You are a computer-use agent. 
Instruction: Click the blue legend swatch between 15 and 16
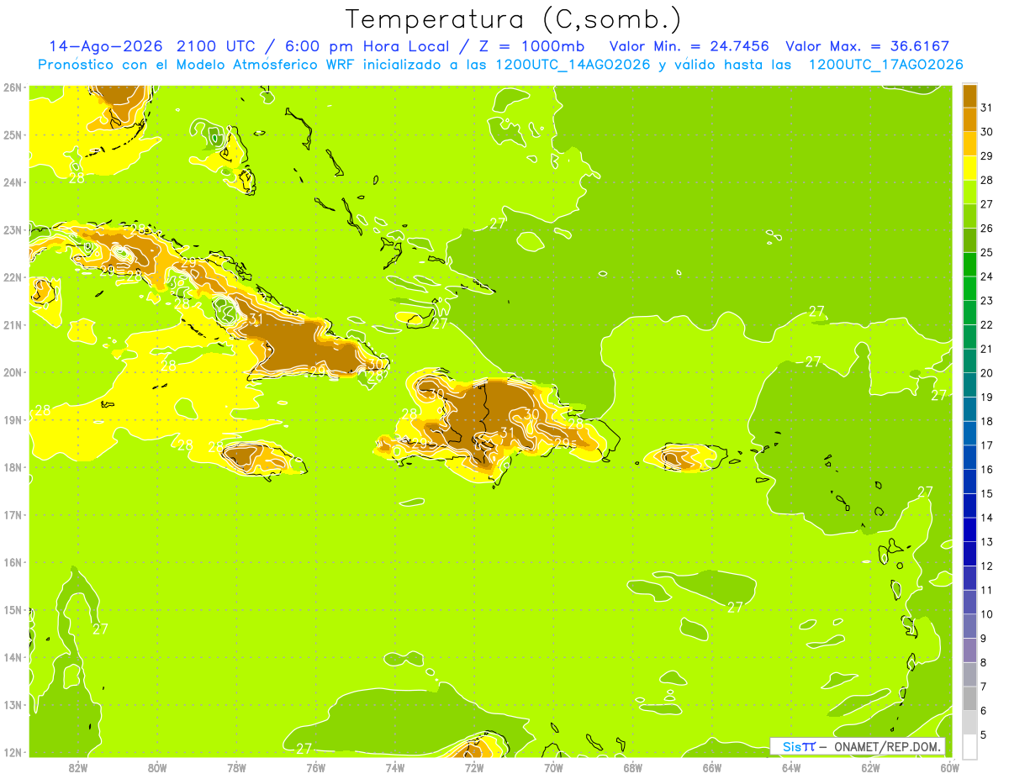point(969,482)
